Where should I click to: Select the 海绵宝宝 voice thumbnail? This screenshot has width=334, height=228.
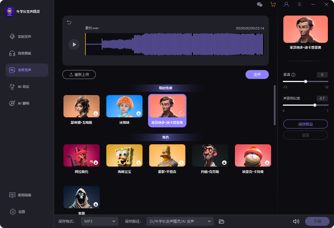pyautogui.click(x=124, y=155)
